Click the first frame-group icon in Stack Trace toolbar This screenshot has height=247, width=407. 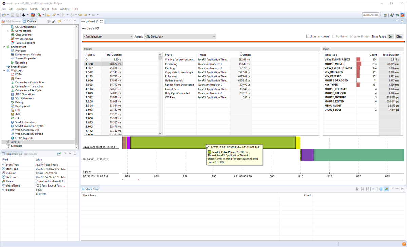[357, 189]
